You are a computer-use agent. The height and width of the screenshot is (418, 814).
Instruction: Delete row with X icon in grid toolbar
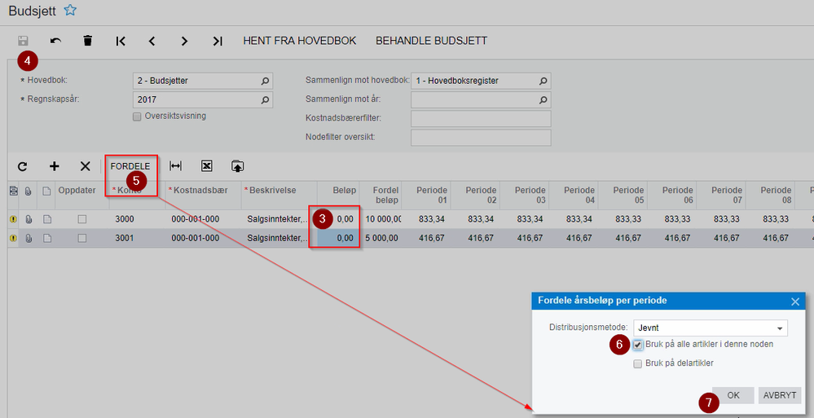pos(85,166)
